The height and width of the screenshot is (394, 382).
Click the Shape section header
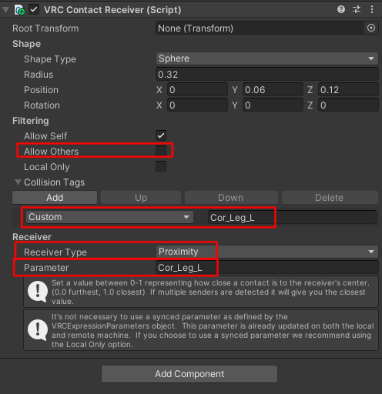[x=26, y=44]
